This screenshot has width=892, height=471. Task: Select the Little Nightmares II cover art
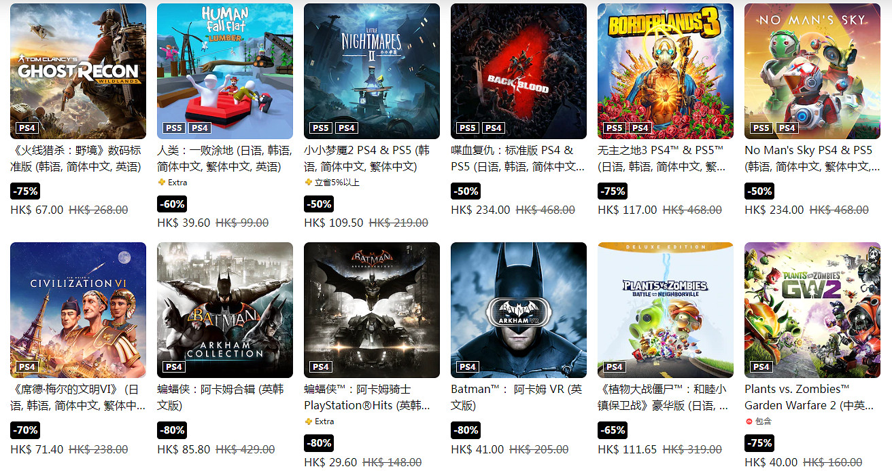click(x=372, y=71)
